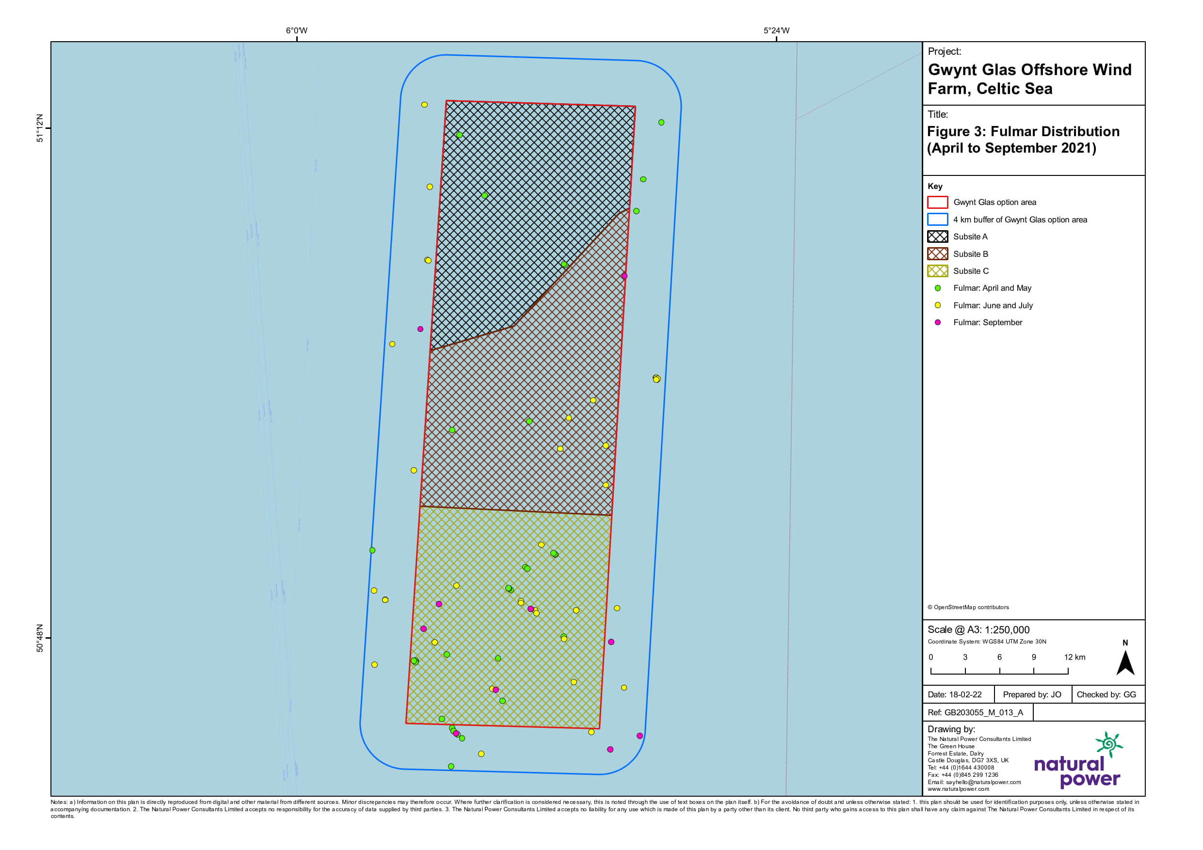Click the Subsite C legend swatch

pos(937,271)
